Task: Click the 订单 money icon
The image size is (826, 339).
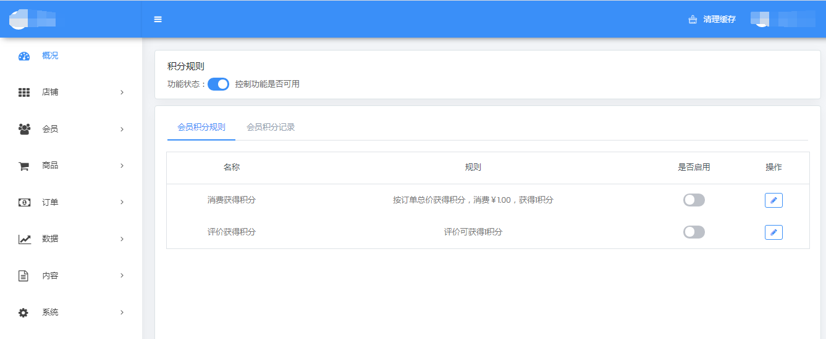Action: (24, 202)
